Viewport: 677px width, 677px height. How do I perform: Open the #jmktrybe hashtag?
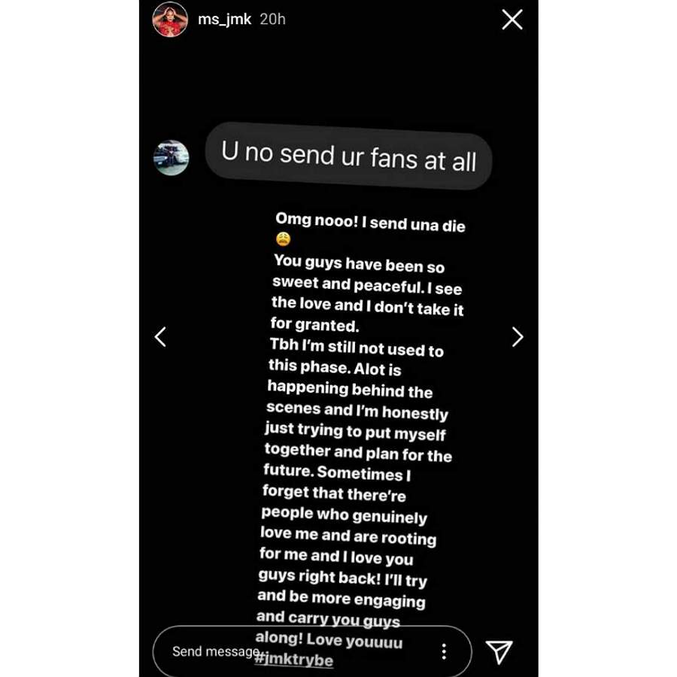pyautogui.click(x=294, y=660)
